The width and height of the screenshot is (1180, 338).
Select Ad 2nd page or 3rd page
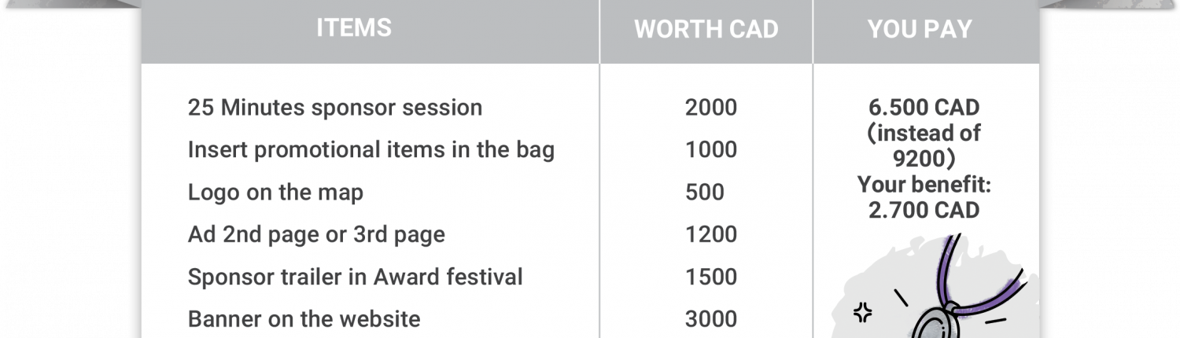pyautogui.click(x=316, y=235)
